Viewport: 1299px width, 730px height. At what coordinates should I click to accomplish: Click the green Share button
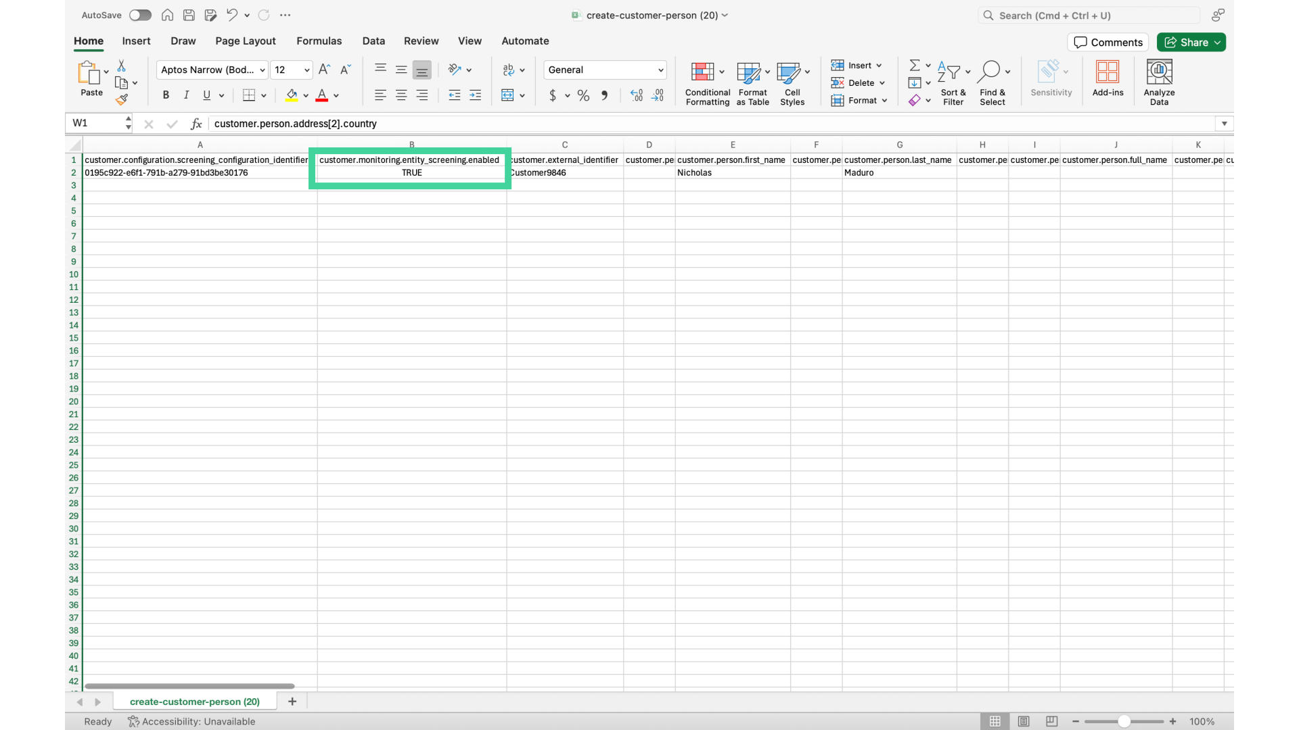pos(1187,42)
